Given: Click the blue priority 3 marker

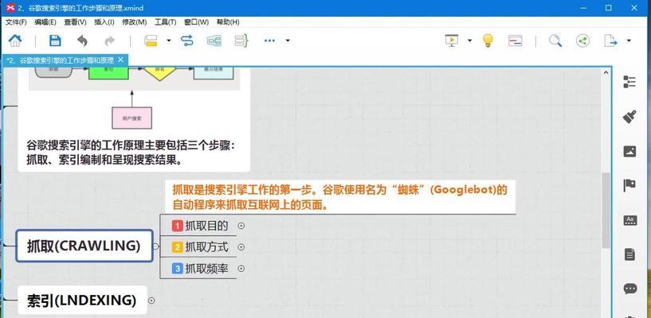Looking at the screenshot, I should 177,269.
